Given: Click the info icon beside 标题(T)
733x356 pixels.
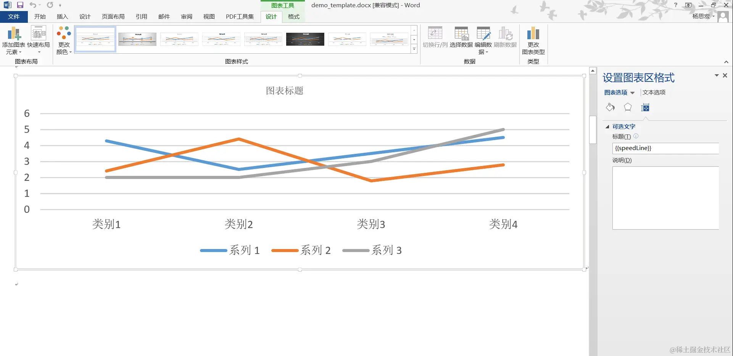Looking at the screenshot, I should (x=636, y=136).
